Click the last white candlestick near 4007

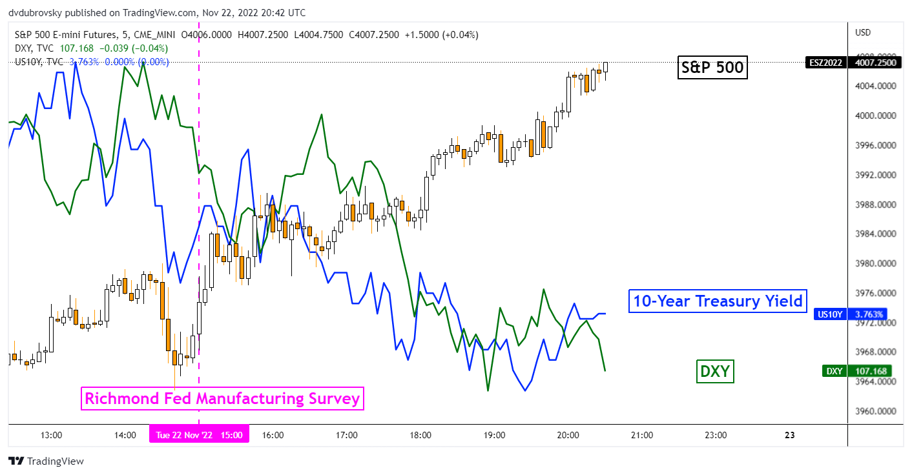[606, 67]
